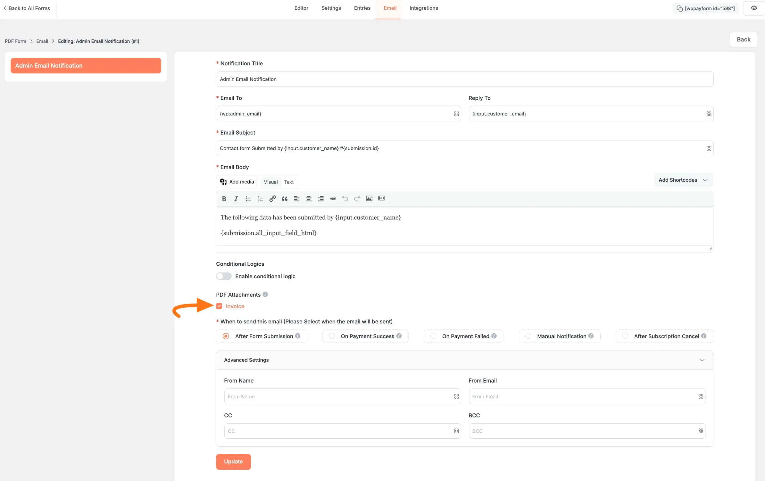Screen dimensions: 765x481
Task: Click the numbered list icon
Action: point(260,199)
